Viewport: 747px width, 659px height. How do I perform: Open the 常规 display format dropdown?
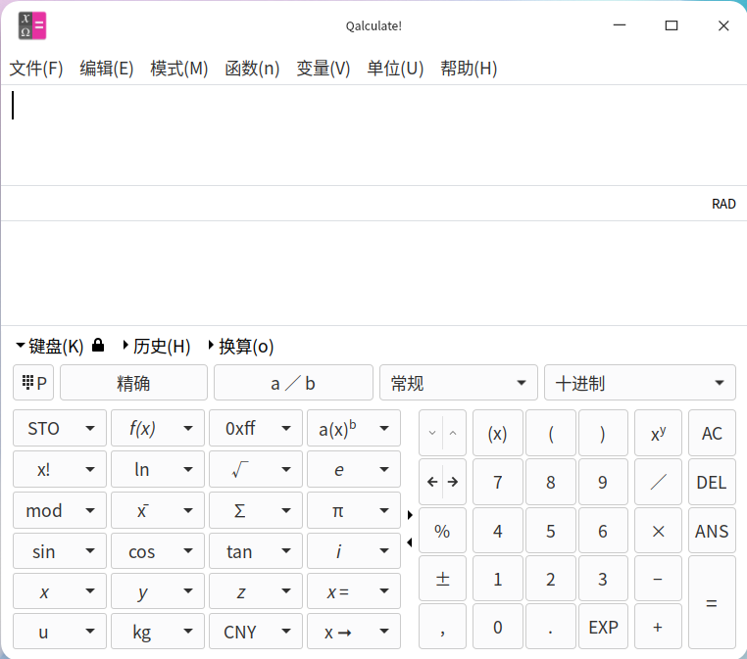[x=458, y=383]
